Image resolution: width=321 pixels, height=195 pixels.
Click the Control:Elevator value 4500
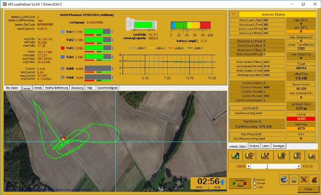pos(274,87)
